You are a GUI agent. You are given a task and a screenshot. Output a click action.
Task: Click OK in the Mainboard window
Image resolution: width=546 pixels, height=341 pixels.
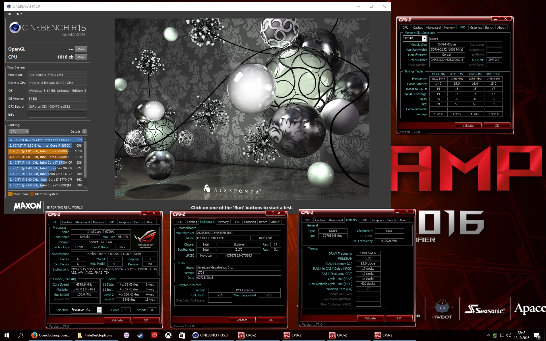point(271,320)
